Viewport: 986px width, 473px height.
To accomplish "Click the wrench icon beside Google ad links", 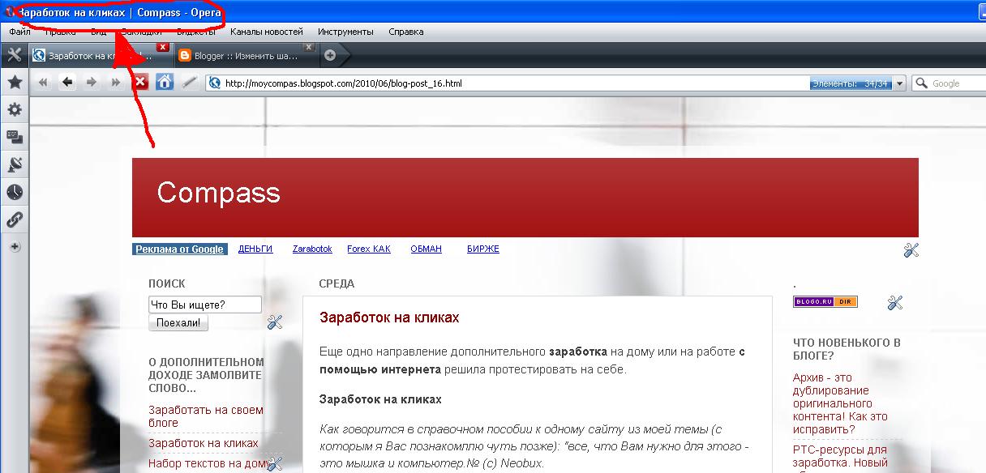I will pyautogui.click(x=911, y=250).
